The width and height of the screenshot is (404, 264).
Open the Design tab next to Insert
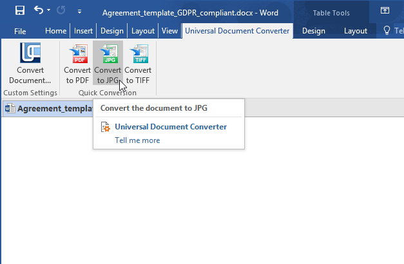coord(112,31)
